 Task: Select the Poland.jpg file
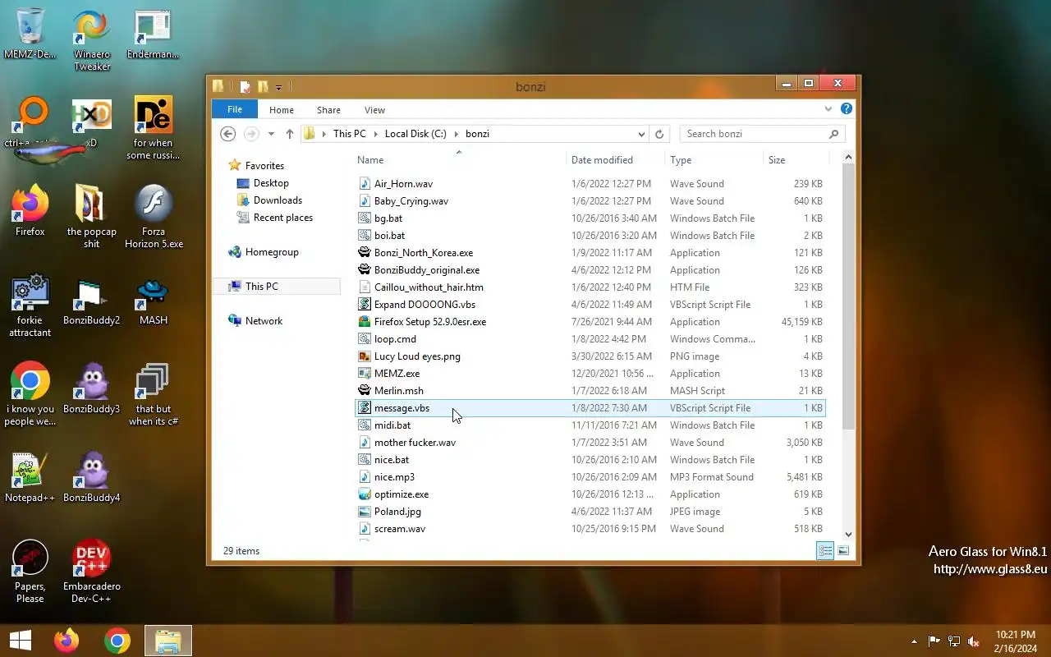pyautogui.click(x=590, y=512)
